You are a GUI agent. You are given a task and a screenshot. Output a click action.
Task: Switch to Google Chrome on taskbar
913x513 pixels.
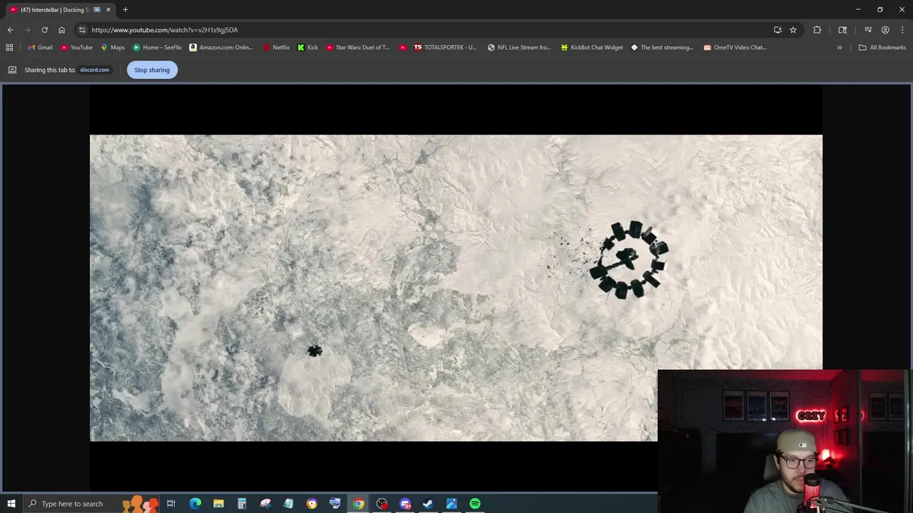358,504
